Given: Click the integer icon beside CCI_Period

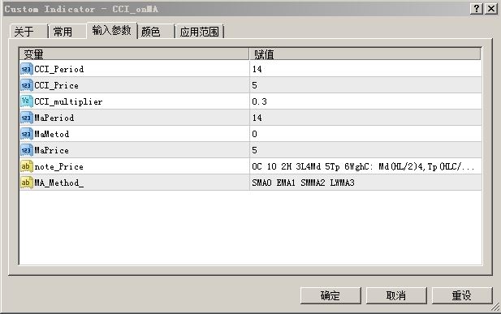Looking at the screenshot, I should [x=27, y=69].
